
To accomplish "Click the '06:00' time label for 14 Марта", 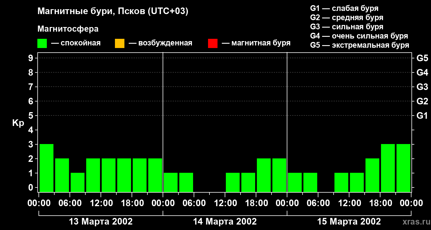I will point(194,203).
